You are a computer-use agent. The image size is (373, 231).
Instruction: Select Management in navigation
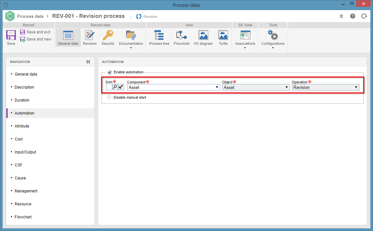point(26,191)
